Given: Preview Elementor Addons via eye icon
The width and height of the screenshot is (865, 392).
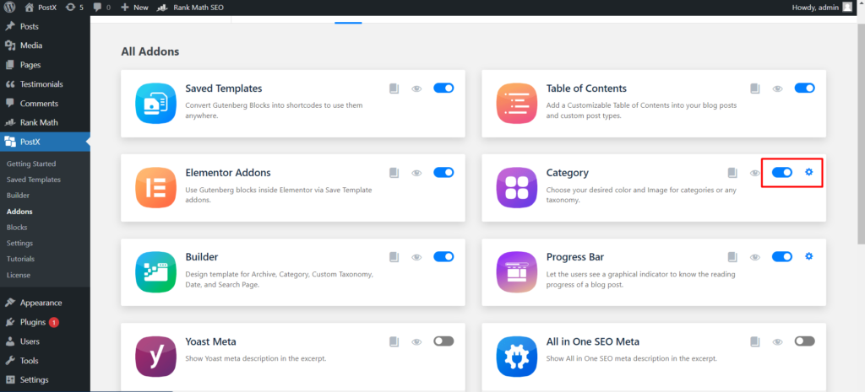Looking at the screenshot, I should point(416,173).
